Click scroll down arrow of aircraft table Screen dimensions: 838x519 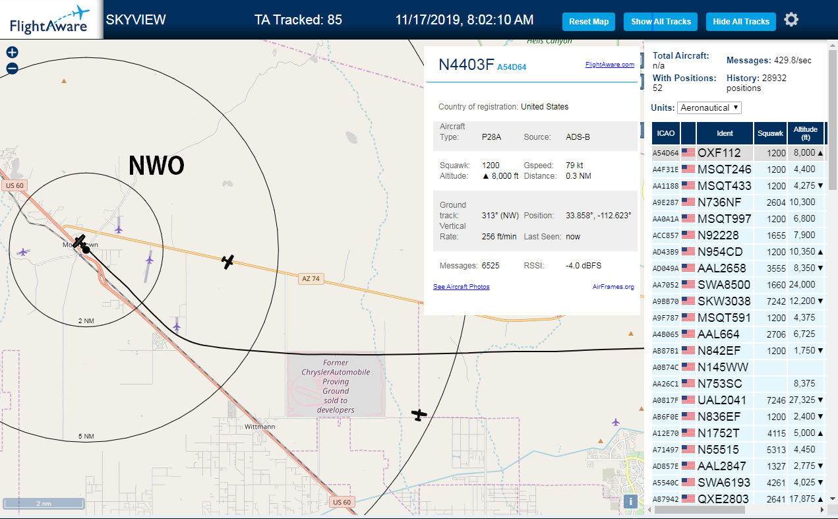832,498
